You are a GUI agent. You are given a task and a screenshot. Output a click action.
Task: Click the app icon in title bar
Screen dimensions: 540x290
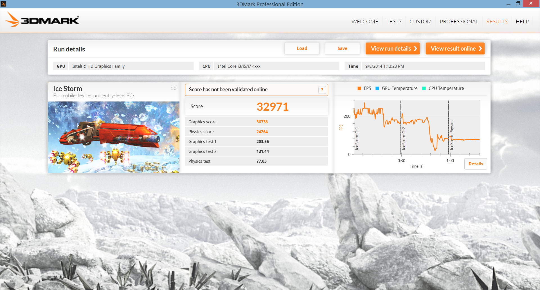pyautogui.click(x=3, y=4)
